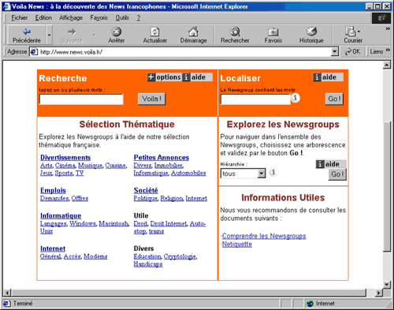Click info icon beside Localiser field
394x310 pixels.
pyautogui.click(x=295, y=98)
